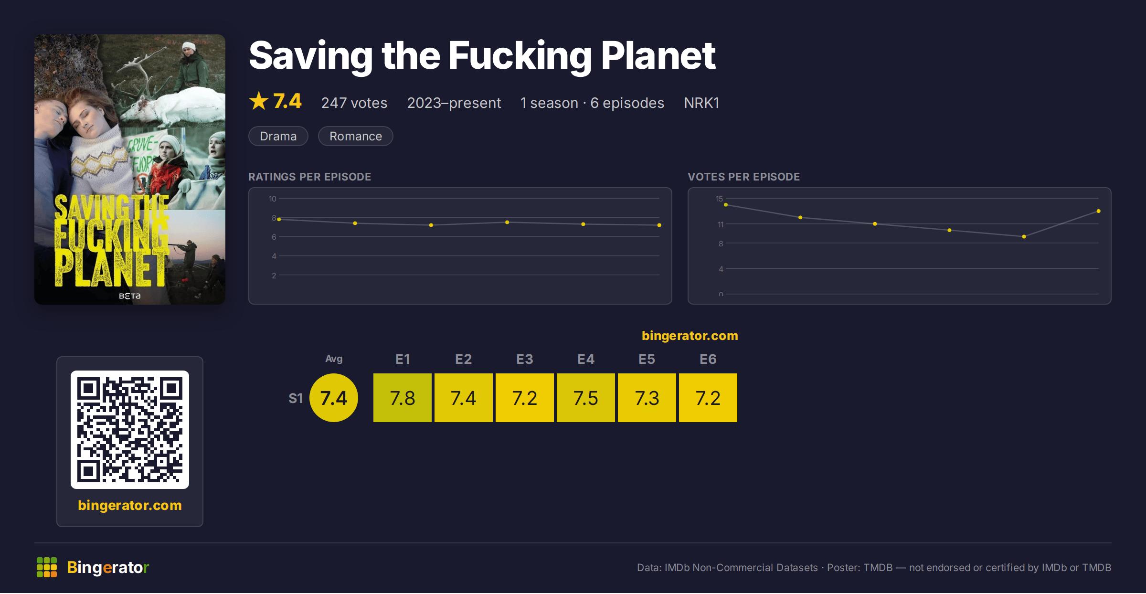
Task: Select the E4 rating cell 7.5
Action: coord(586,398)
